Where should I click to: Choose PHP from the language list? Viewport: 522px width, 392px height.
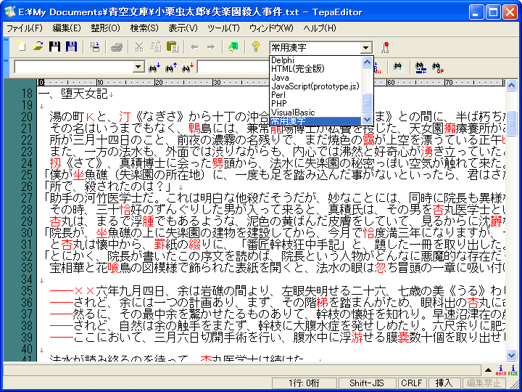pos(279,104)
